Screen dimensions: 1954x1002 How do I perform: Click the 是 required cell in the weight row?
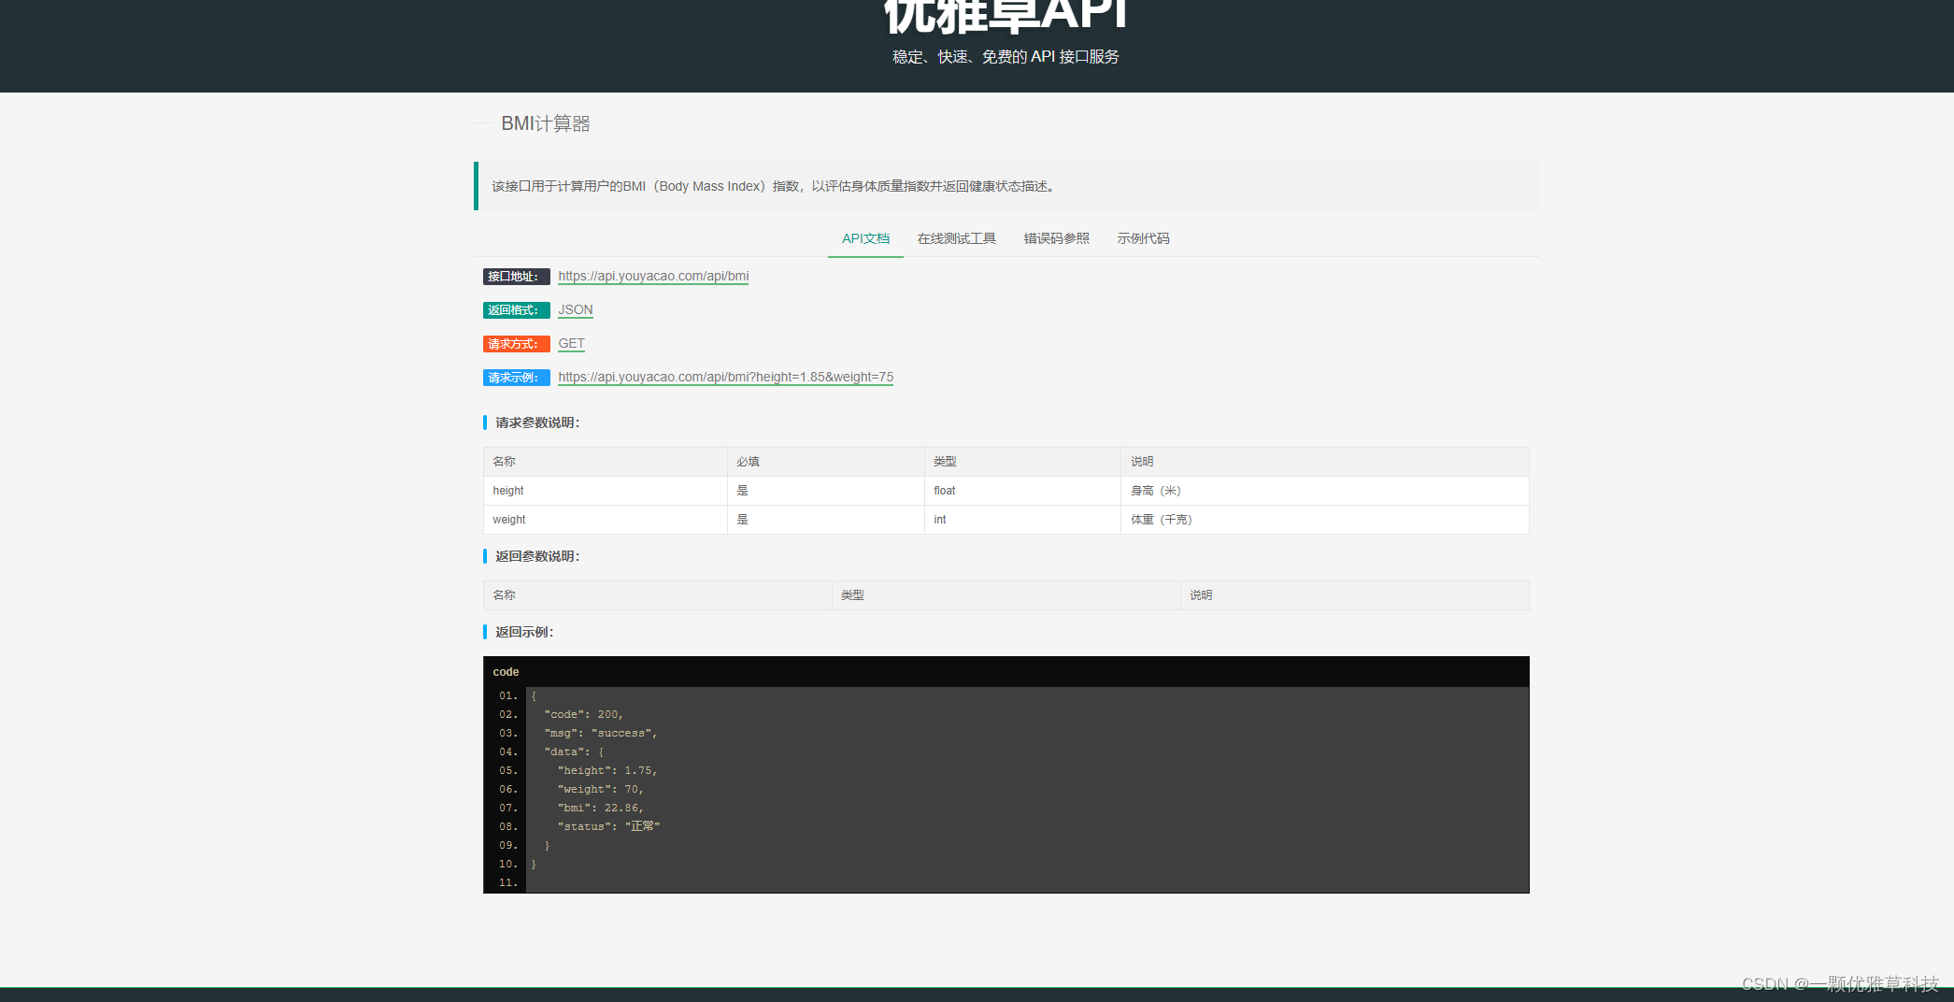click(x=825, y=520)
